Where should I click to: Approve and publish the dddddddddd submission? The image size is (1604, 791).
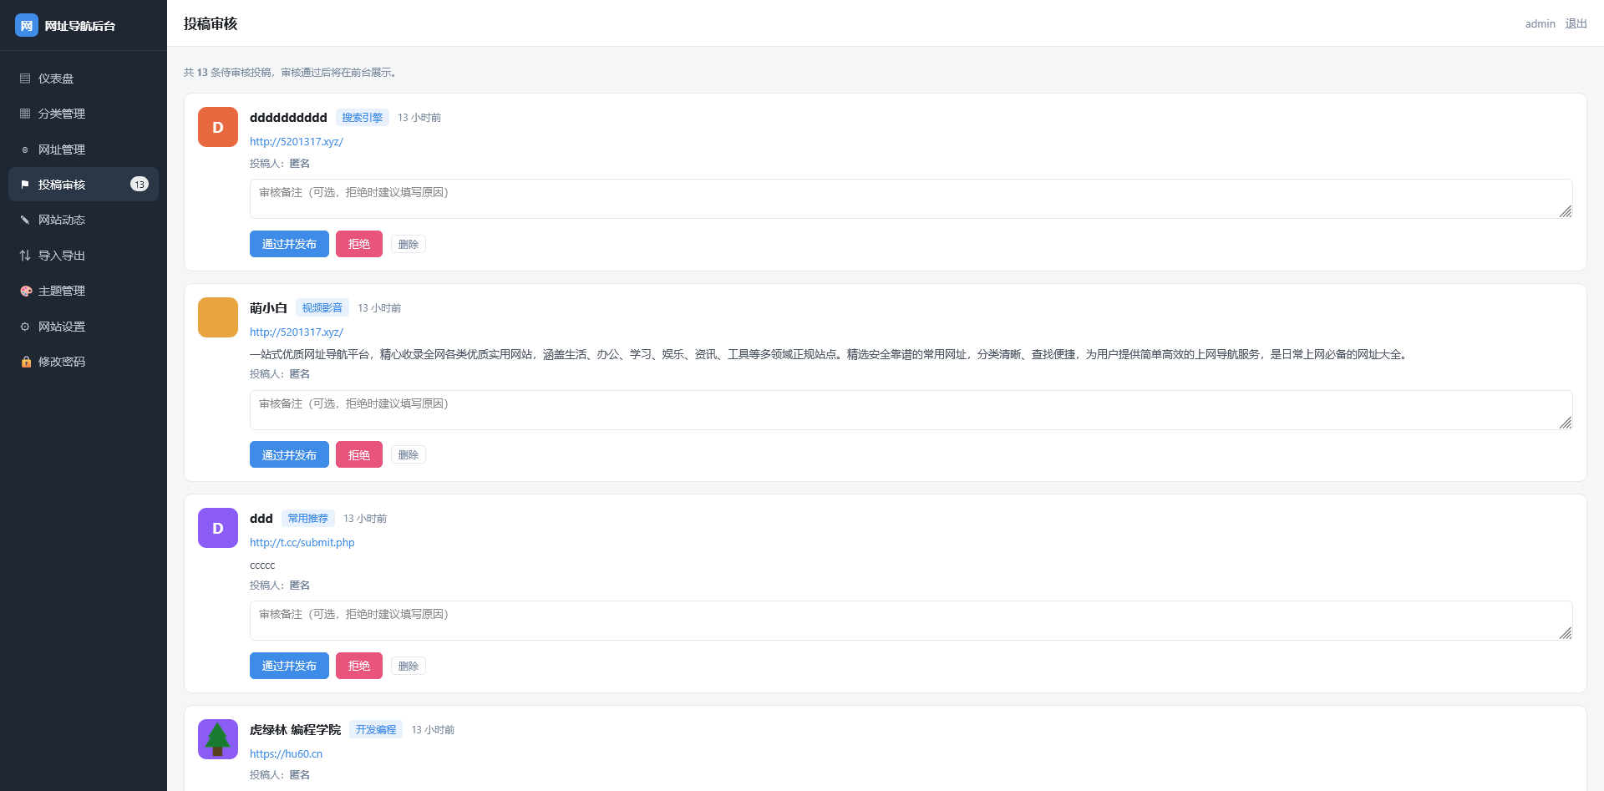tap(289, 244)
